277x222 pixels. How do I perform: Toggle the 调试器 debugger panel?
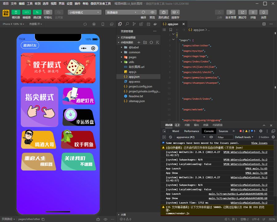[x=37, y=12]
